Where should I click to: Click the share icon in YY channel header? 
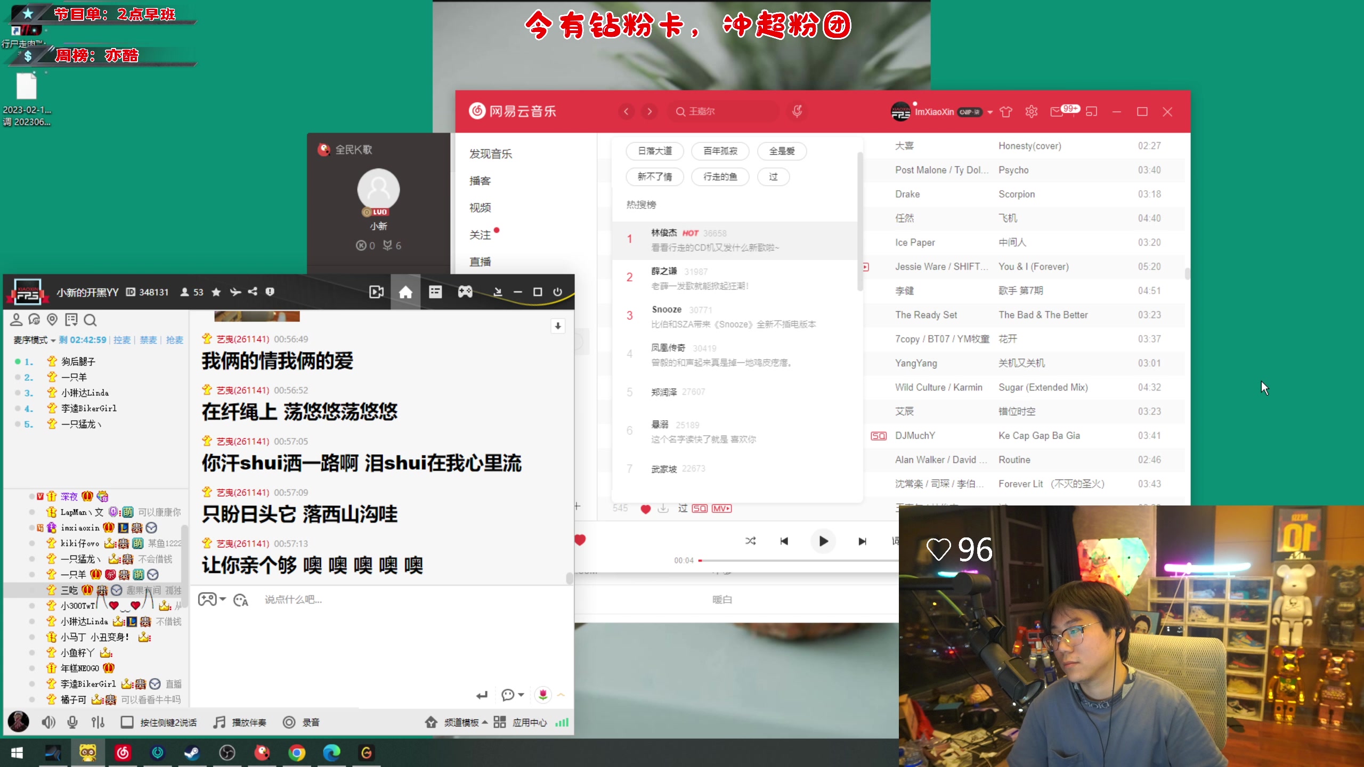pos(252,292)
